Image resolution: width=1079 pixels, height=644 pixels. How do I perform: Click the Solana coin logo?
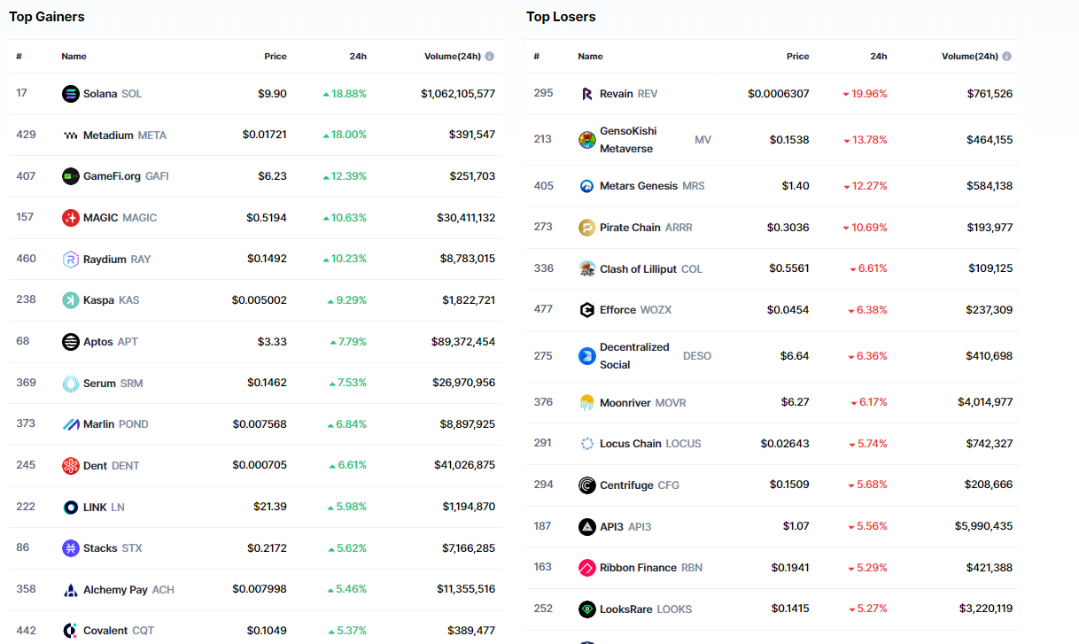tap(71, 94)
